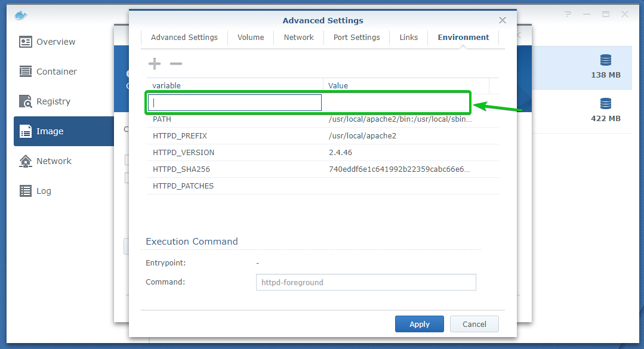
Task: Open the Port Settings tab
Action: pos(356,37)
